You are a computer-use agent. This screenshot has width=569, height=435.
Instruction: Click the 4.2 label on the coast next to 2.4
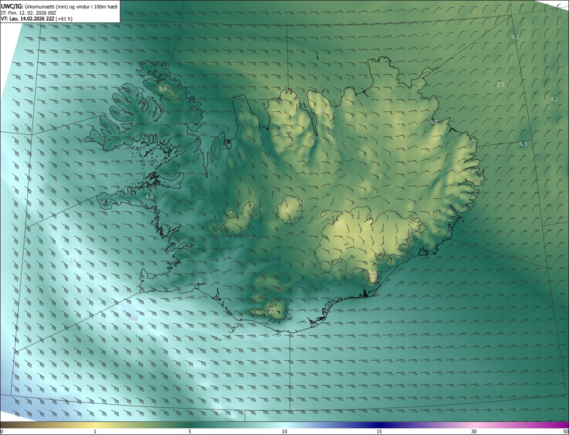pyautogui.click(x=434, y=122)
